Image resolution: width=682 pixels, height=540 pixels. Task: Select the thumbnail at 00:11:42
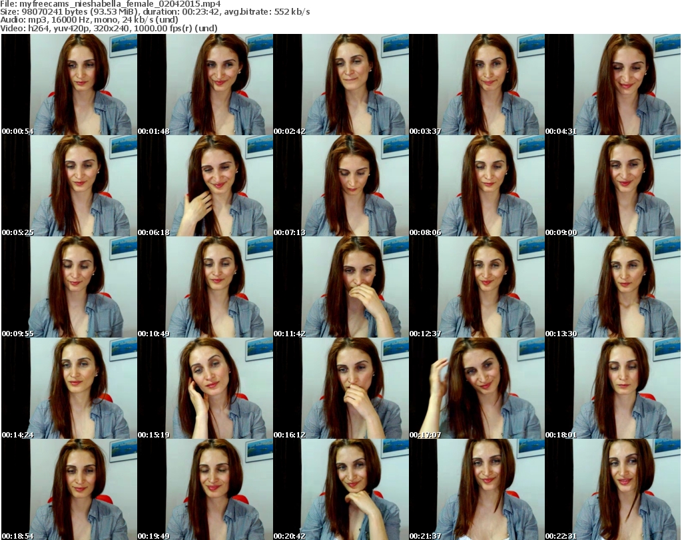pos(340,287)
